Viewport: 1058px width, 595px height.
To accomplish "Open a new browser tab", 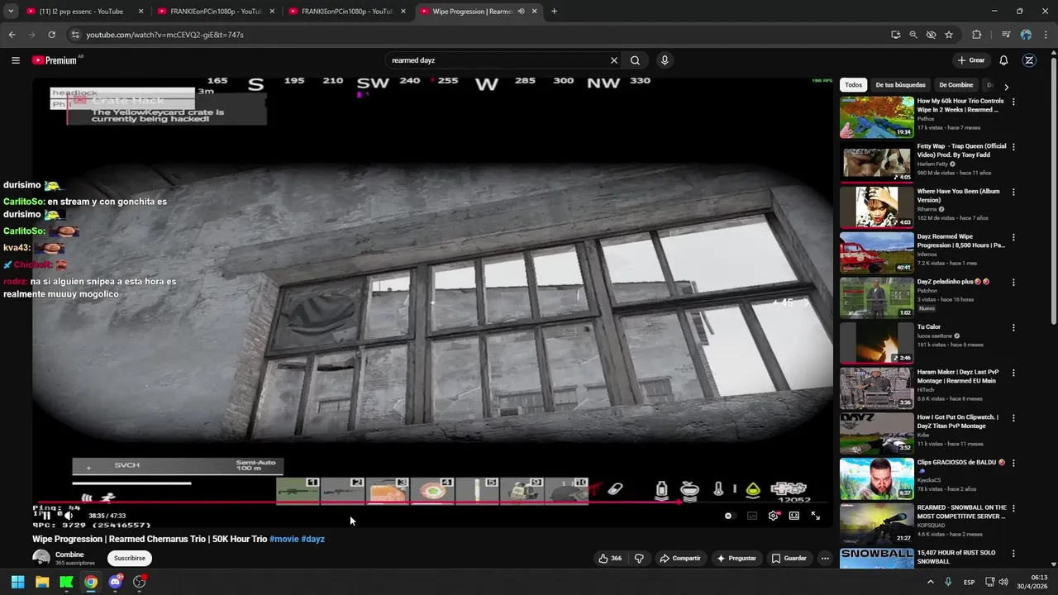I will 554,12.
